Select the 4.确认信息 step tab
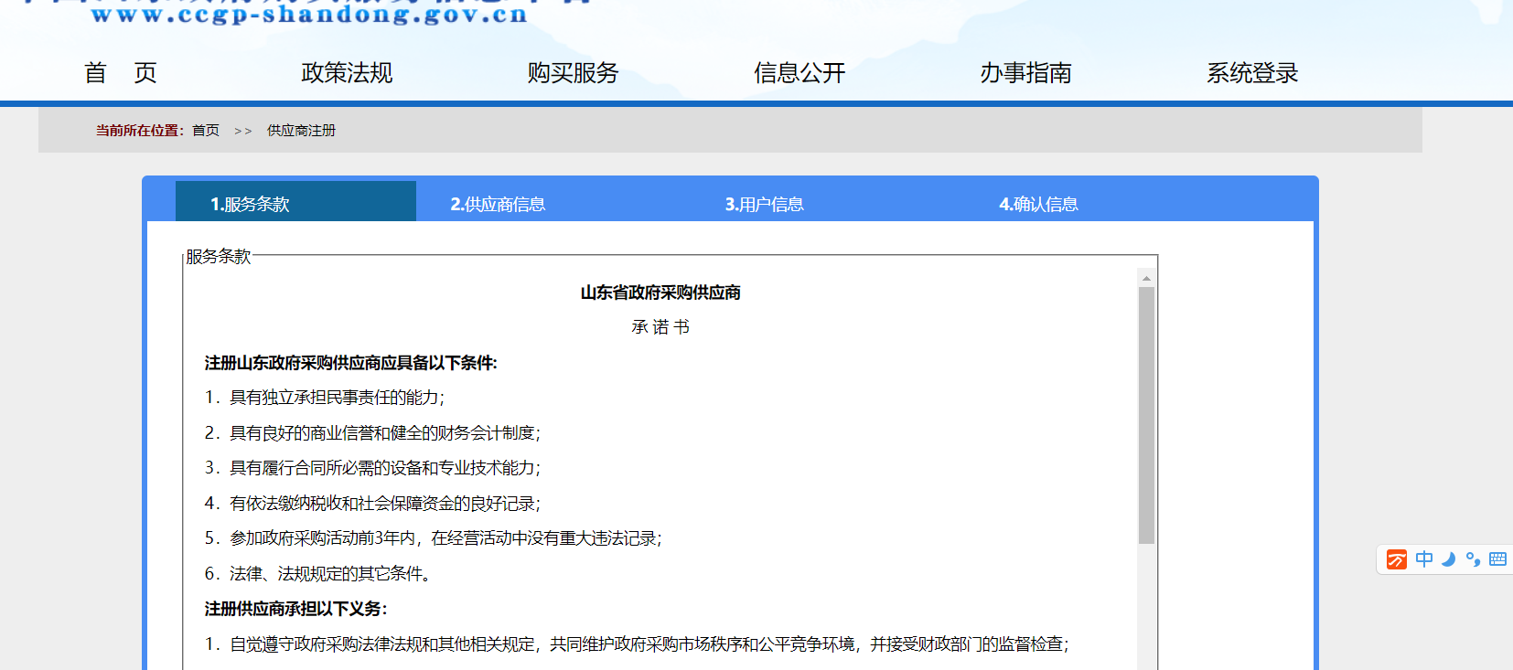The width and height of the screenshot is (1513, 670). pos(1038,205)
